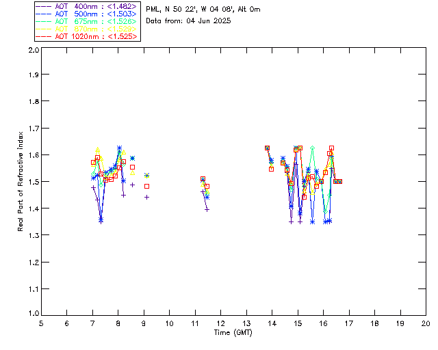Click the 20 label on time axis
Image resolution: width=438 pixels, height=350 pixels.
click(426, 323)
